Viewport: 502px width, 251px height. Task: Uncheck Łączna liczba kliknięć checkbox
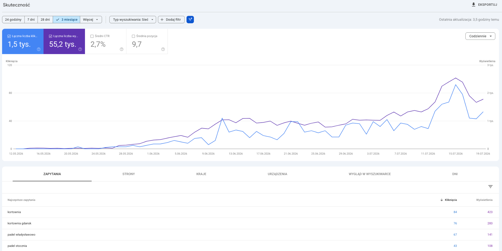point(9,36)
